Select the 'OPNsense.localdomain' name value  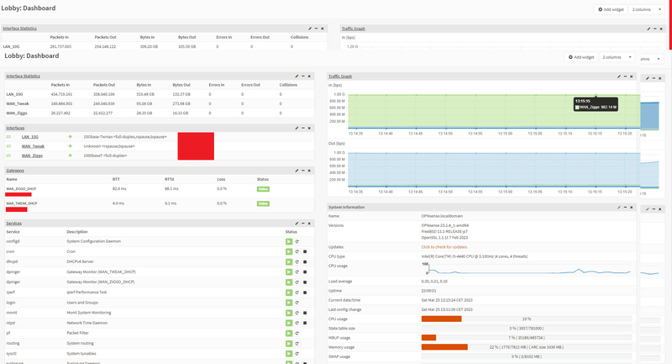click(442, 216)
